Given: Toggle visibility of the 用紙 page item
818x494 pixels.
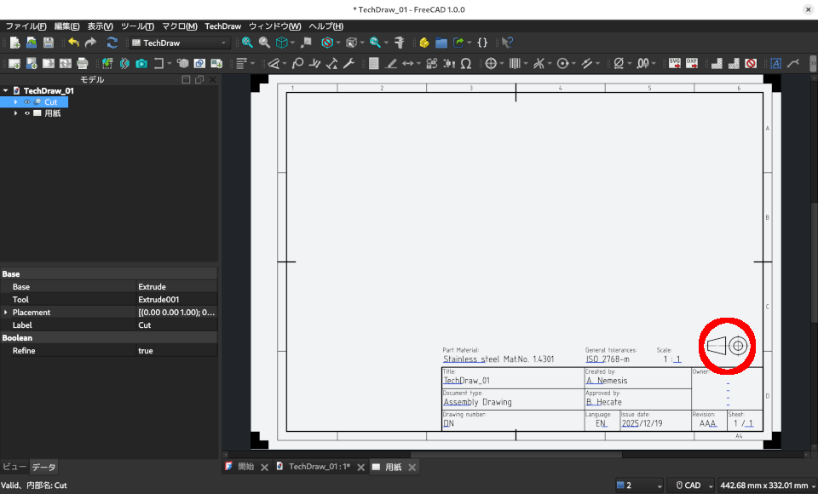Looking at the screenshot, I should (28, 112).
